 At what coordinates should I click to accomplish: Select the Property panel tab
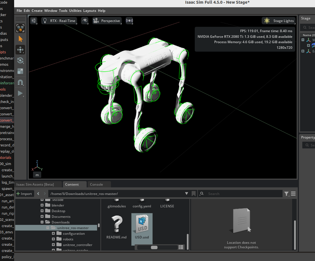(x=308, y=137)
